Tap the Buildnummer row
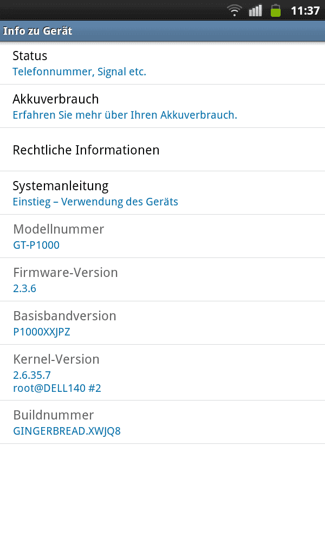Image resolution: width=325 pixels, height=555 pixels. point(162,422)
